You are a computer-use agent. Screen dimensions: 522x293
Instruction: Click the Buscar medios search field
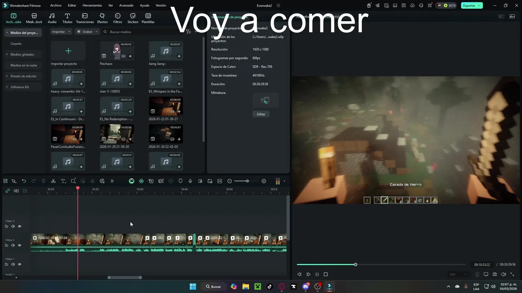[x=143, y=32]
